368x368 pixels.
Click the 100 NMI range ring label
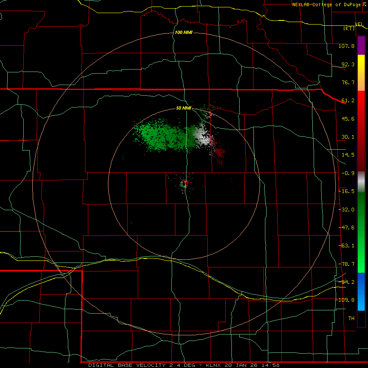click(x=184, y=32)
